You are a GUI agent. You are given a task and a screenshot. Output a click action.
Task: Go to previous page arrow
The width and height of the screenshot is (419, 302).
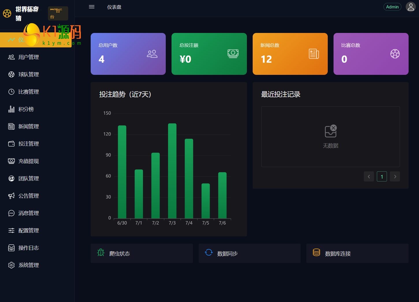pos(369,177)
